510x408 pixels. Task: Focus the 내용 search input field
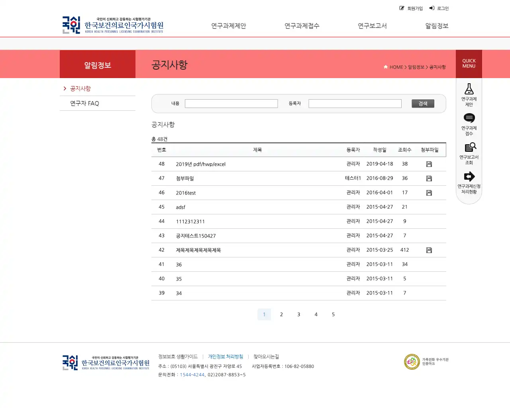[231, 104]
